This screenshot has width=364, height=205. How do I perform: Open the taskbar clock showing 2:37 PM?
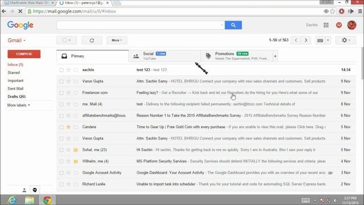coord(350,200)
